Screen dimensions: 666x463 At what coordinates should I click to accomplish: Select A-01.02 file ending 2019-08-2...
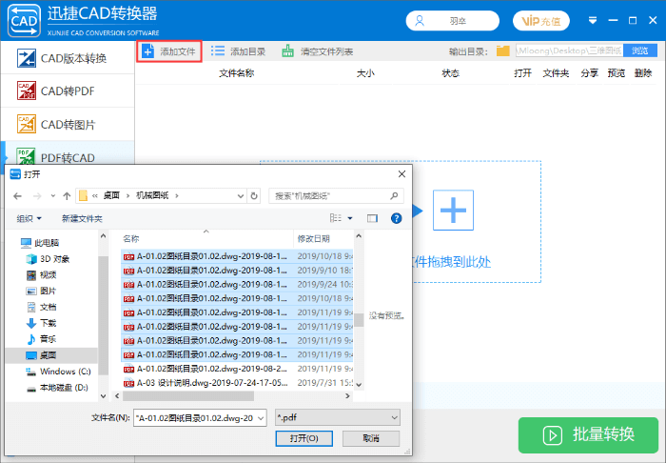tap(237, 369)
